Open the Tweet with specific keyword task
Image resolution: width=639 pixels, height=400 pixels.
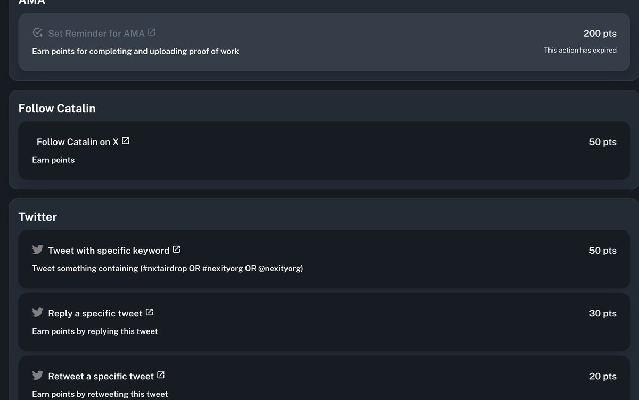pos(109,251)
